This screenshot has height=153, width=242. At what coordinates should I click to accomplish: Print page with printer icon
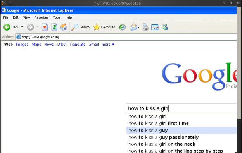(x=145, y=27)
